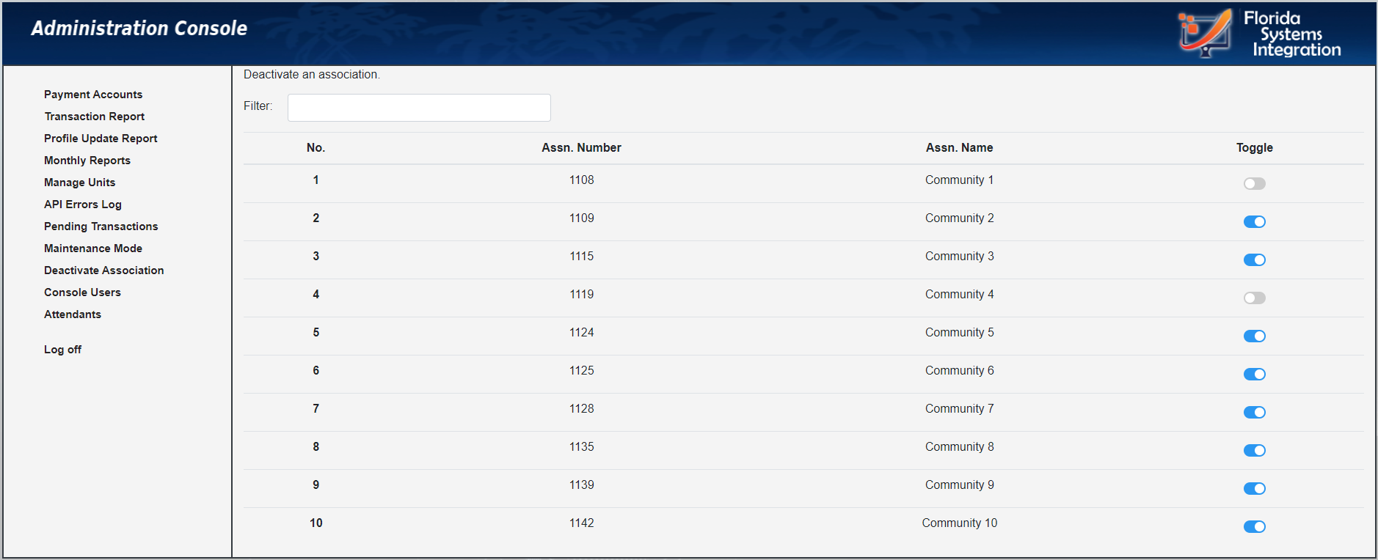
Task: Open Pending Transactions in the sidebar
Action: click(x=101, y=226)
